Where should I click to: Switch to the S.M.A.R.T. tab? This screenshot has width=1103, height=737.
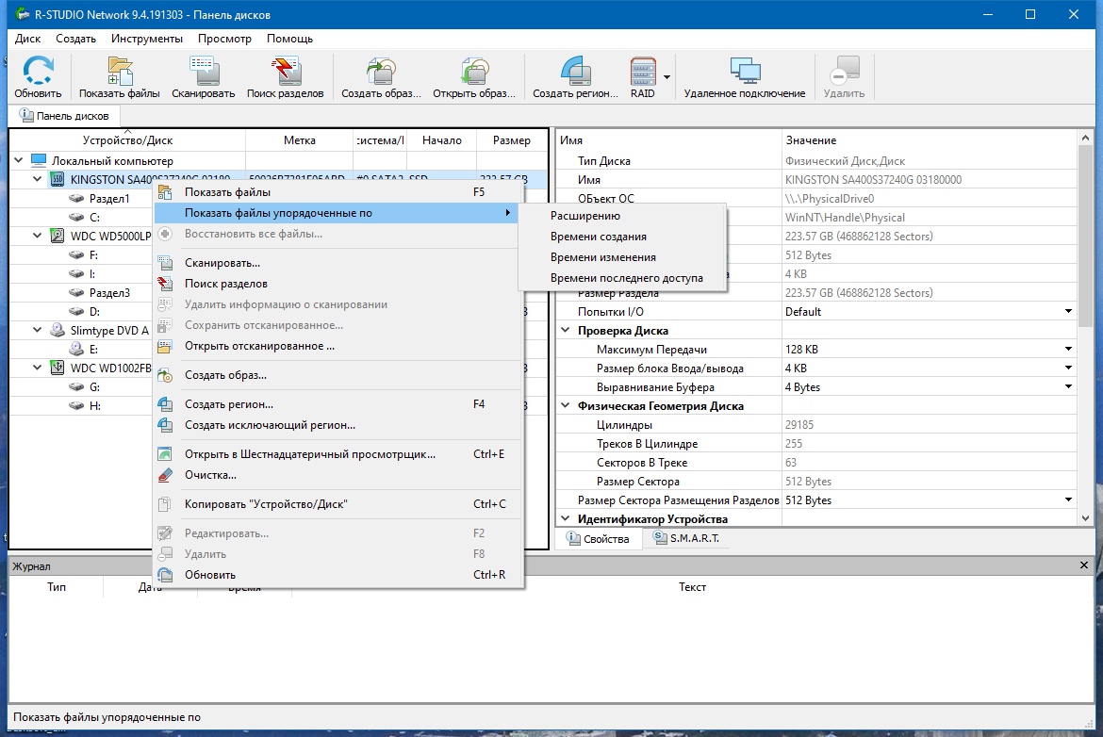click(x=686, y=538)
